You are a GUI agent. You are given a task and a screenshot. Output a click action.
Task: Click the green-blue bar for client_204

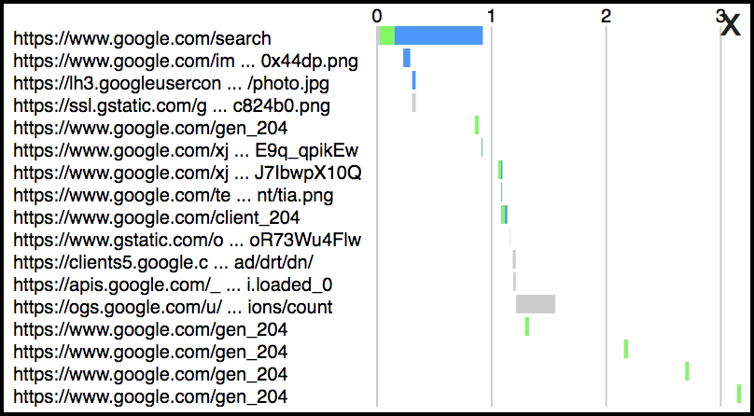pos(505,215)
